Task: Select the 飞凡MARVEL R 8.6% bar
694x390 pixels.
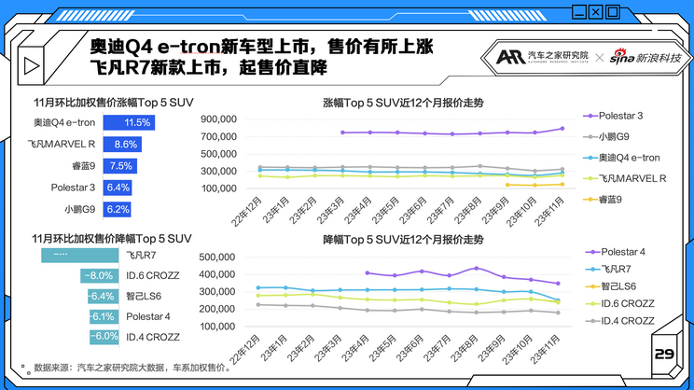Action: coord(122,145)
